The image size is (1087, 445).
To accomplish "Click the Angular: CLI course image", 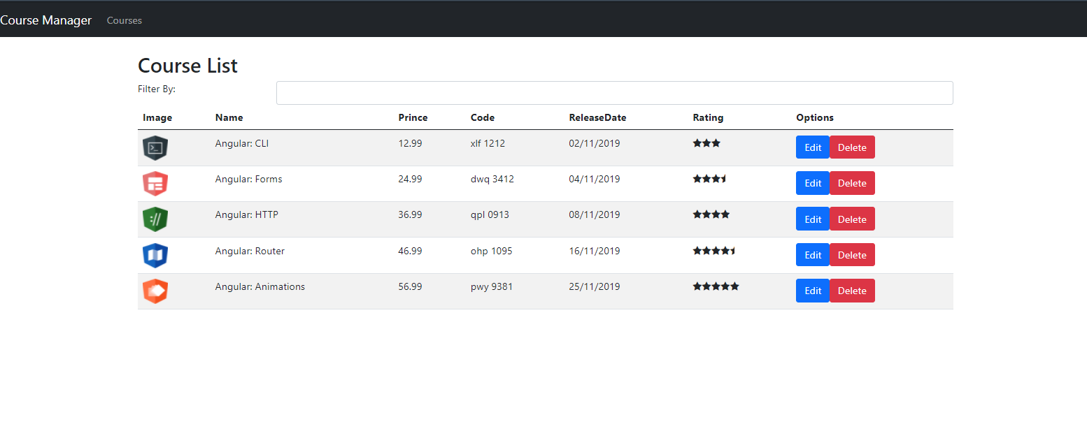I will click(x=155, y=148).
